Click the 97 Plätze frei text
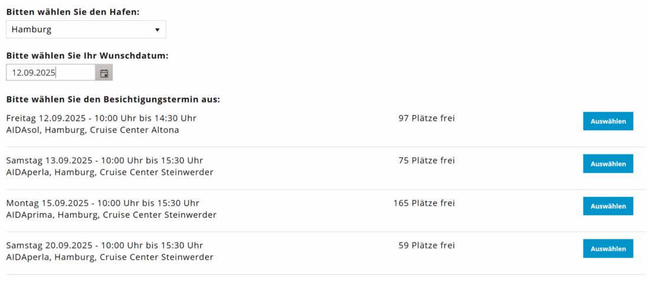 pos(427,118)
